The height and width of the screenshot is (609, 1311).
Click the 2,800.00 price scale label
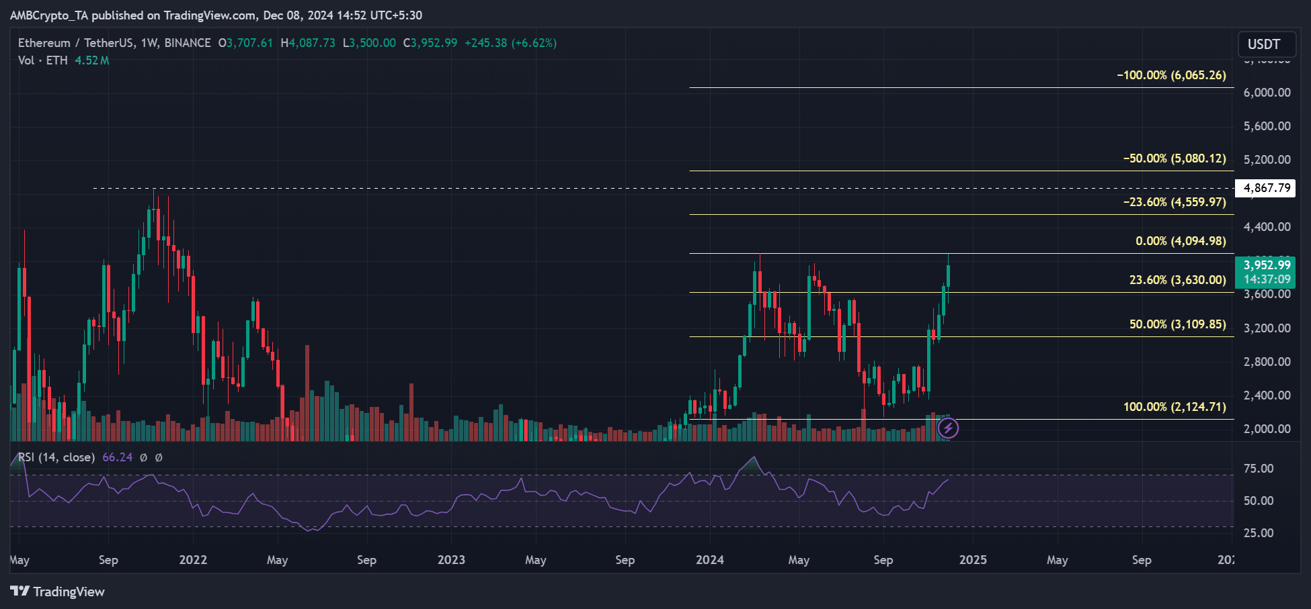click(1267, 362)
